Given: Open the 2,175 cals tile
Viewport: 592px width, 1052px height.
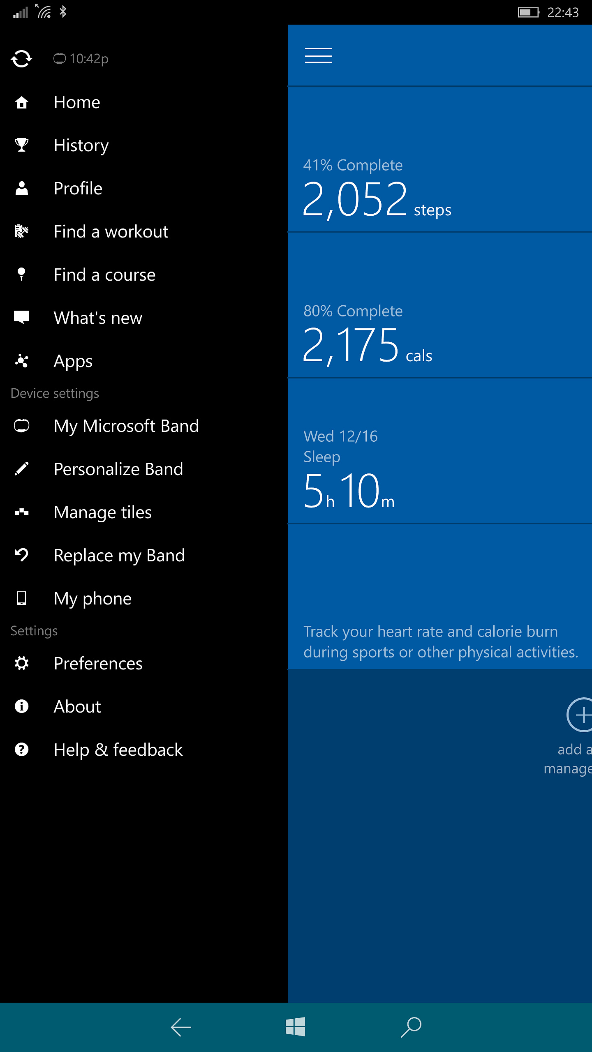Looking at the screenshot, I should 440,305.
